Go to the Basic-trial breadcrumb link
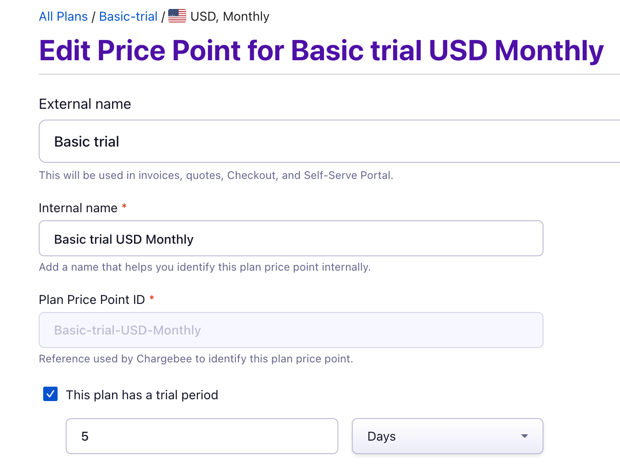Viewport: 620px width, 464px height. [128, 17]
